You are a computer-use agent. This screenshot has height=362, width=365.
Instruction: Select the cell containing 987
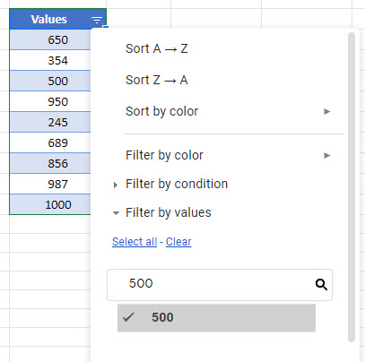[x=50, y=184]
